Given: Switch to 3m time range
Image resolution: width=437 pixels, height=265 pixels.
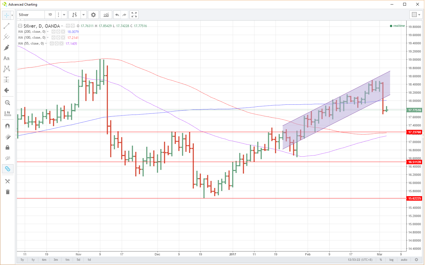Looking at the screenshot, I should [x=56, y=260].
